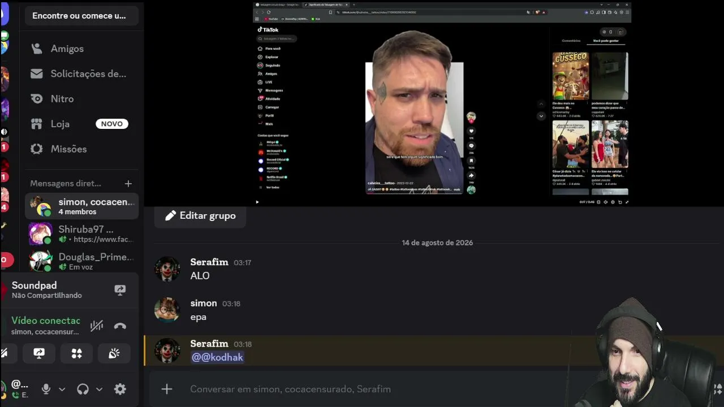Open the activities launcher button
The height and width of the screenshot is (407, 724).
tap(77, 353)
